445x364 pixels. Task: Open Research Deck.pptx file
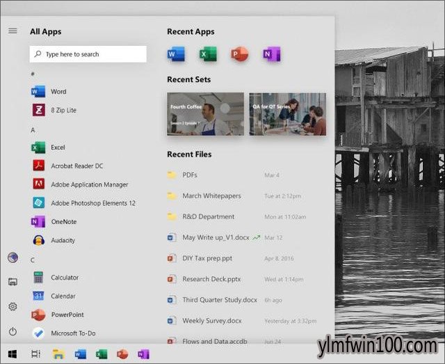(x=204, y=279)
